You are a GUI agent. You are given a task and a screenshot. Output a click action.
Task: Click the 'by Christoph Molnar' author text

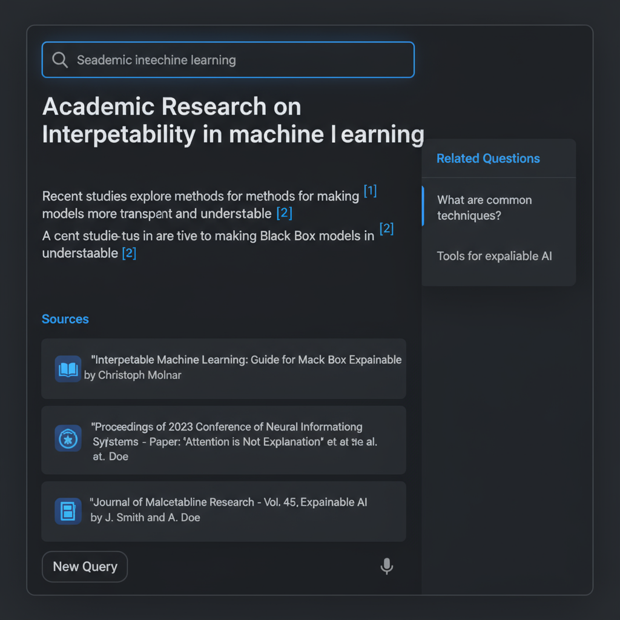pyautogui.click(x=133, y=375)
